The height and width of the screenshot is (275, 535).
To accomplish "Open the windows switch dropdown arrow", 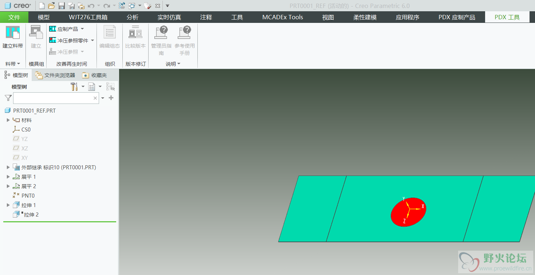I will tap(140, 6).
